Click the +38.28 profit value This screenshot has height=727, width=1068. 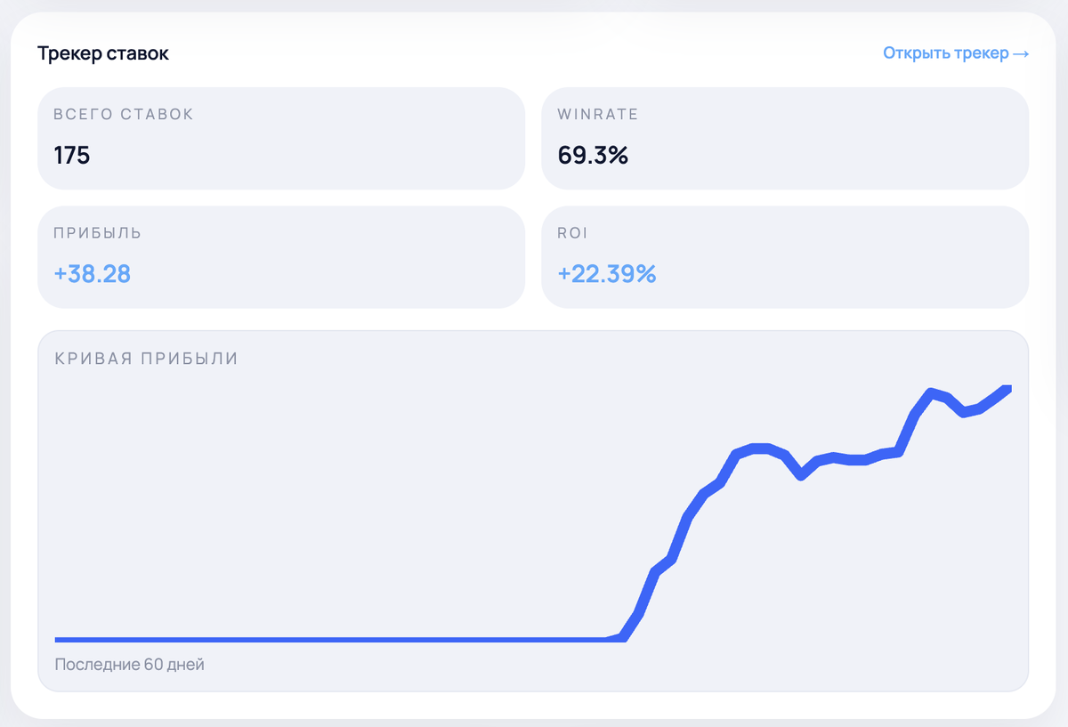(x=90, y=274)
